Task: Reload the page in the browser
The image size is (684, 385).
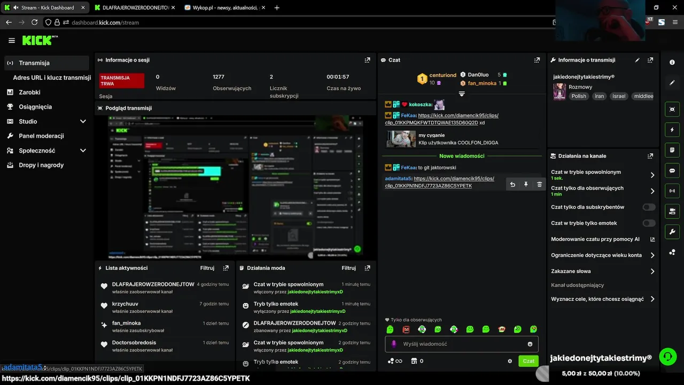Action: [x=34, y=22]
